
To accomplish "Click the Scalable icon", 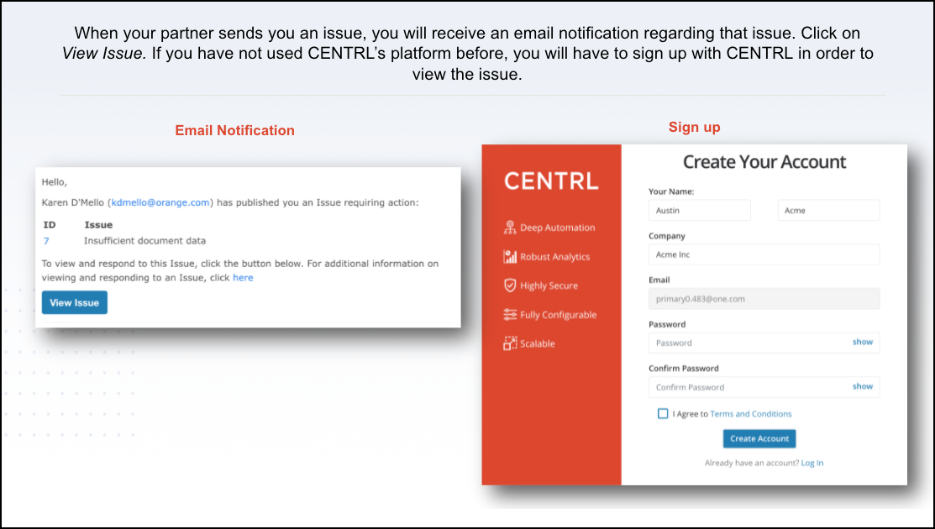I will 510,343.
